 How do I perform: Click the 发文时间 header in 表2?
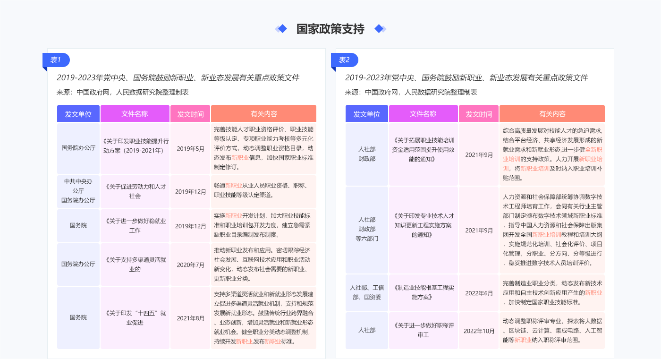click(x=479, y=113)
